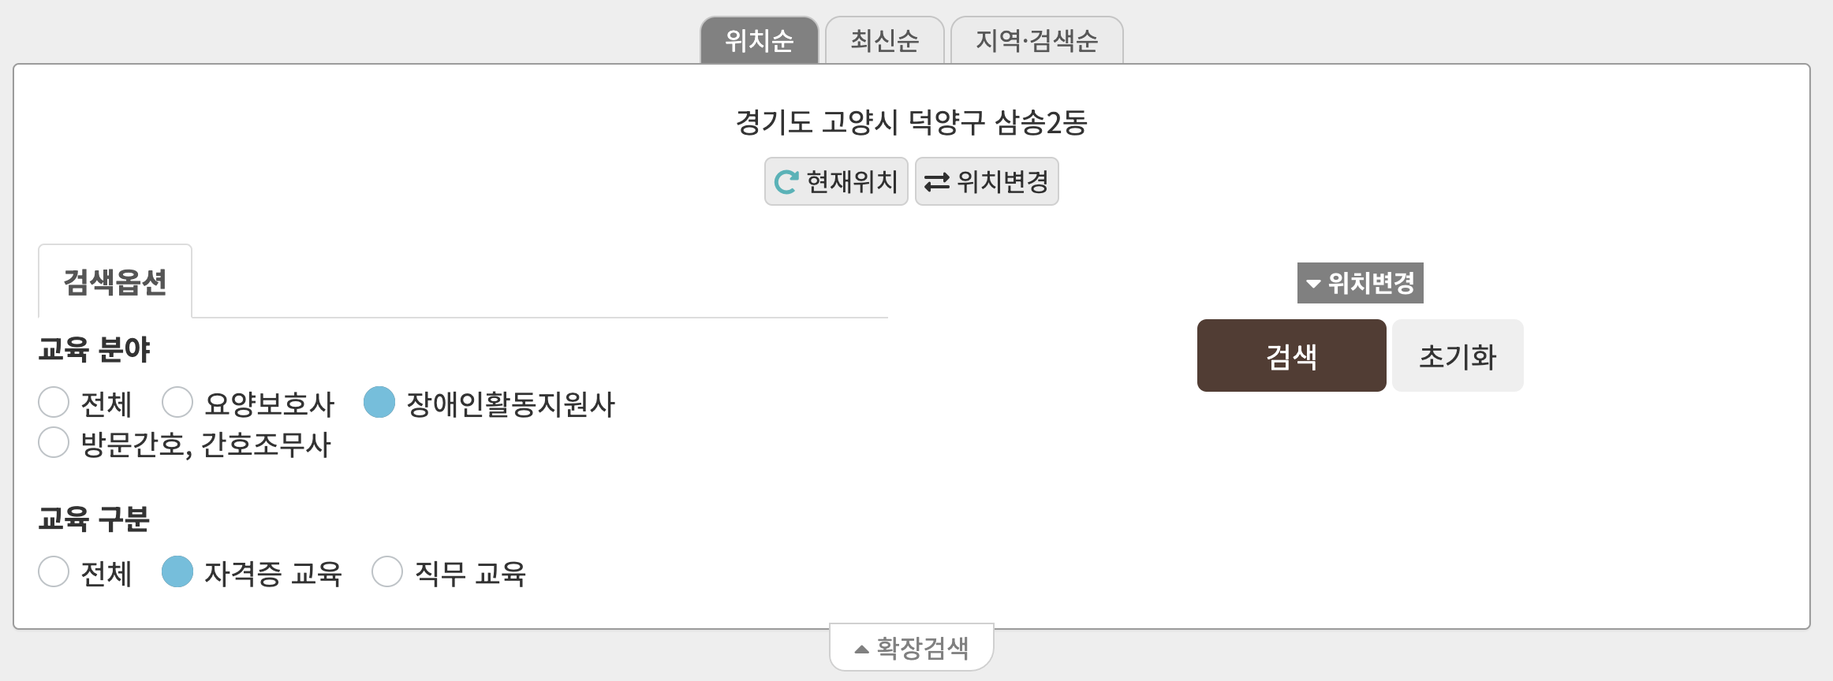Choose 방문간호, 간호조무사 option
Viewport: 1833px width, 681px height.
coord(54,443)
